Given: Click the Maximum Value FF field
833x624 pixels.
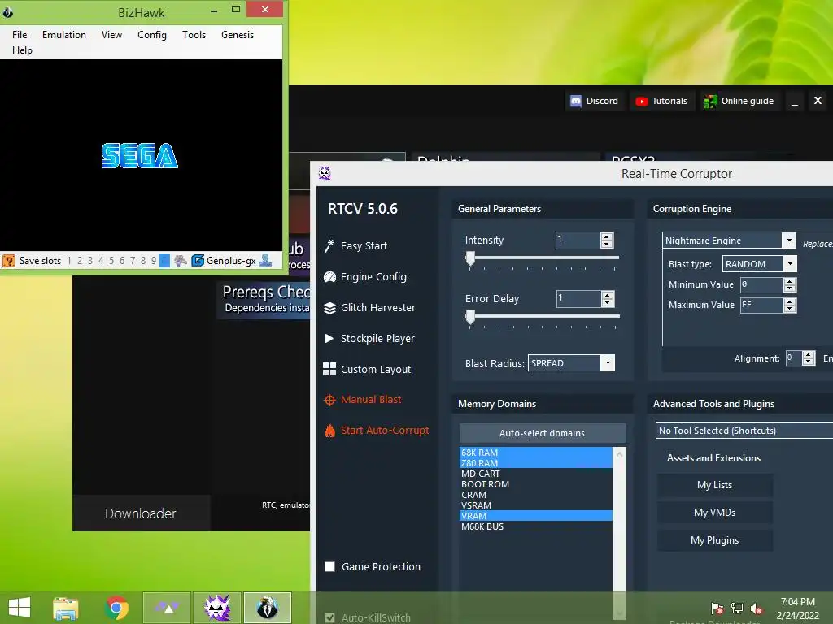Looking at the screenshot, I should tap(761, 305).
